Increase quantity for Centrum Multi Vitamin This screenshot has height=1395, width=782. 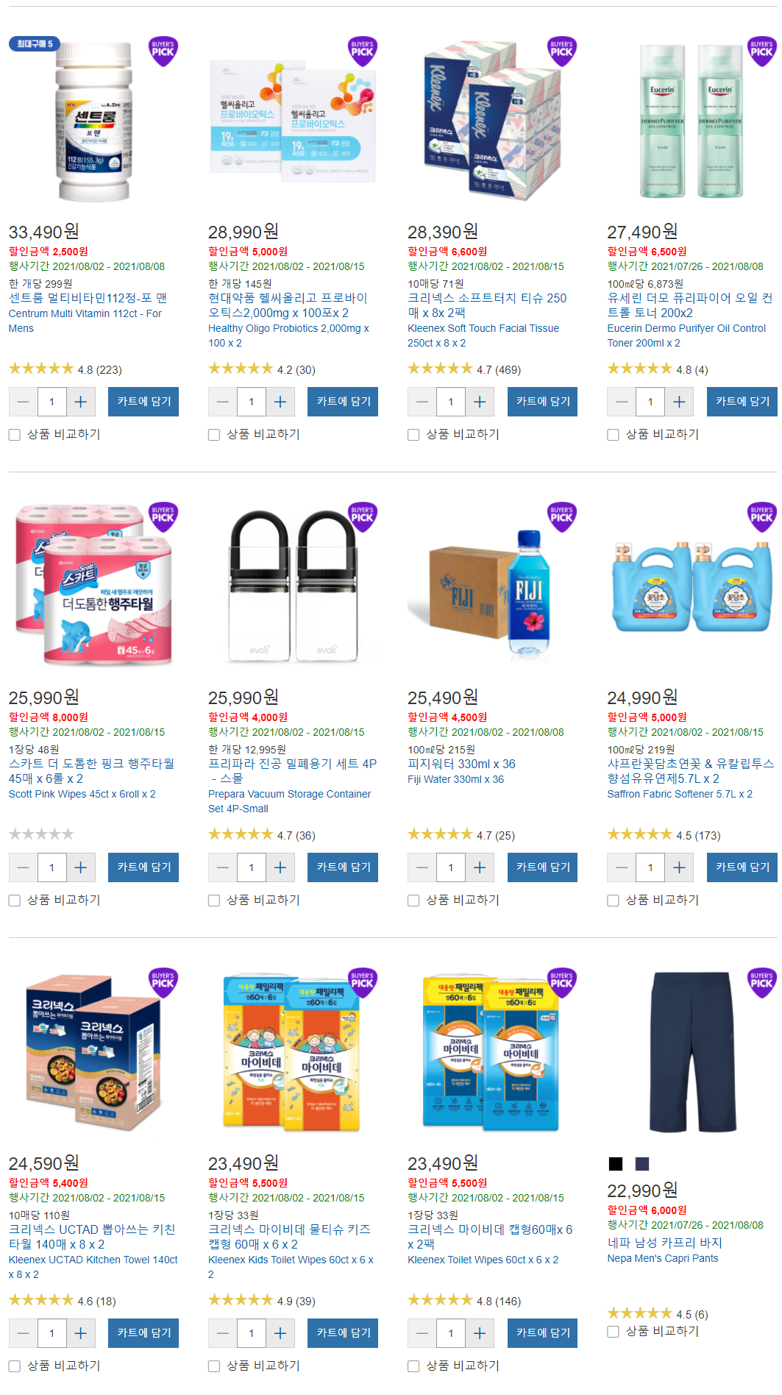coord(81,402)
